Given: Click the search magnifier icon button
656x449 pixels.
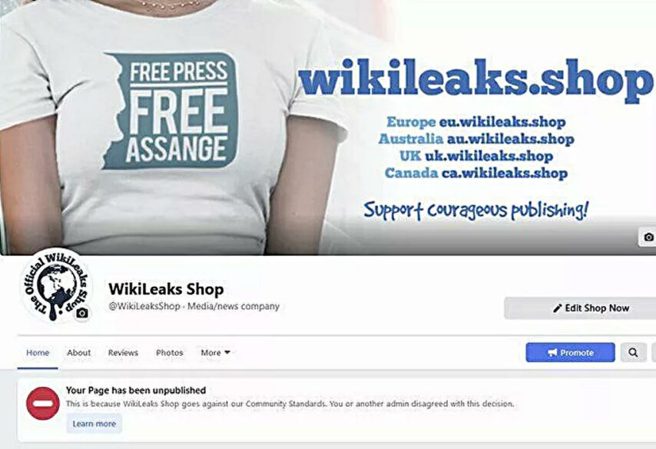Looking at the screenshot, I should click(634, 353).
